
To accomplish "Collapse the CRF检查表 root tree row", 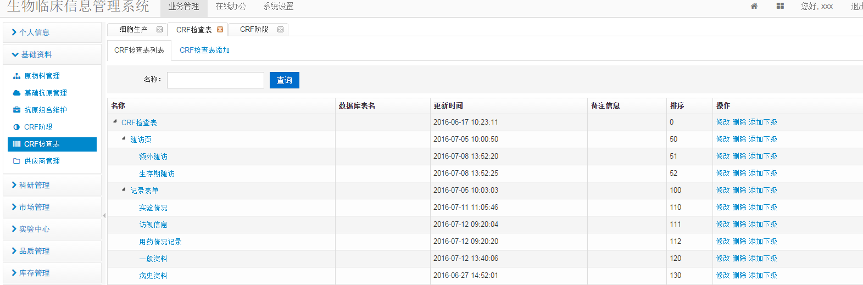I will (x=115, y=121).
